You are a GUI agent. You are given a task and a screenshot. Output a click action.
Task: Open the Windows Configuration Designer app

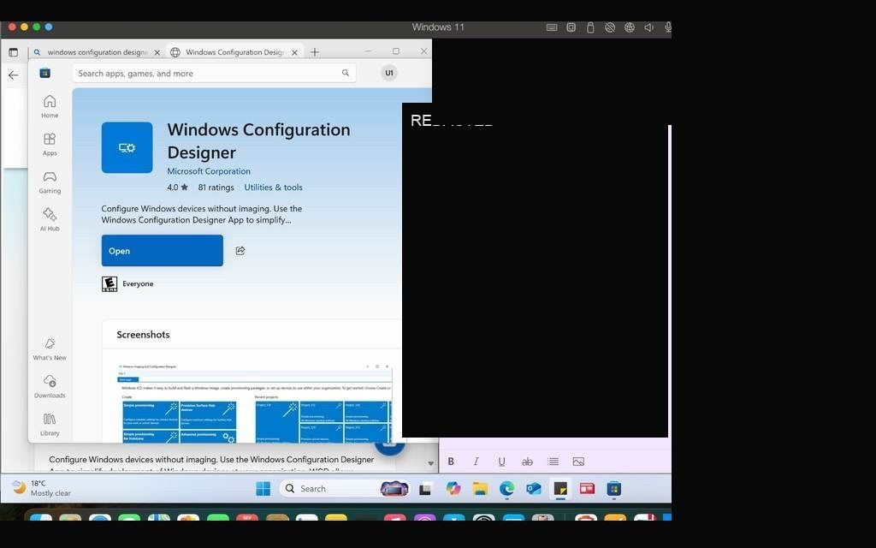tap(162, 251)
